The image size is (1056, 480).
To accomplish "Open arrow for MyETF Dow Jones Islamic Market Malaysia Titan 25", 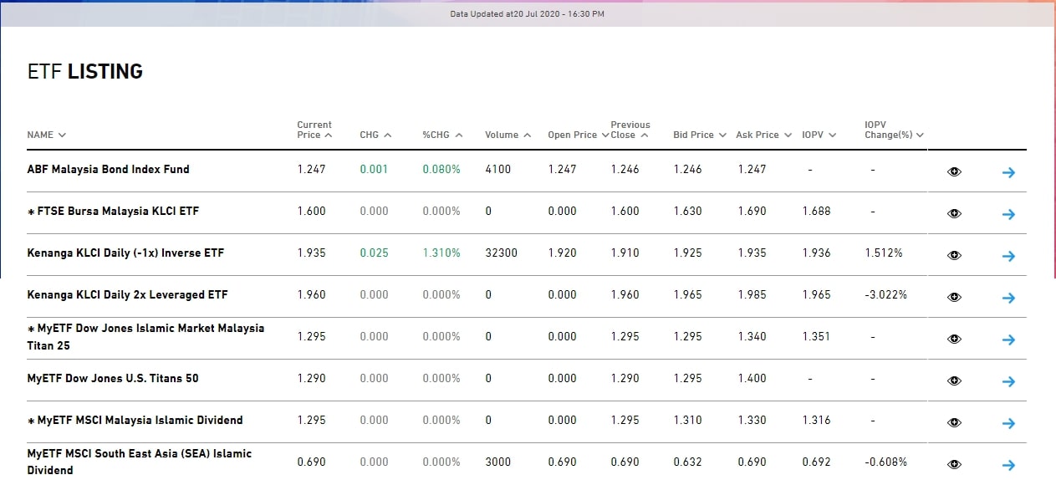I will click(1008, 340).
